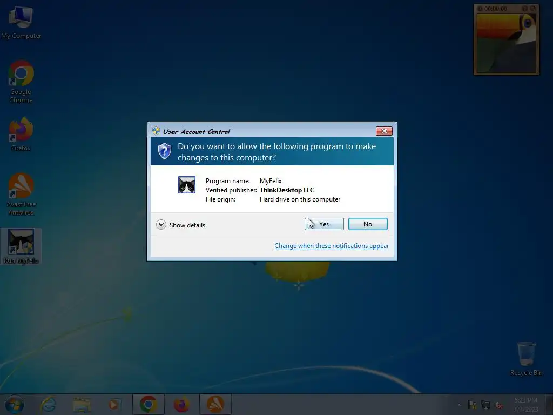Click the taskbar clock
Screen dimensions: 553x415
click(x=525, y=405)
